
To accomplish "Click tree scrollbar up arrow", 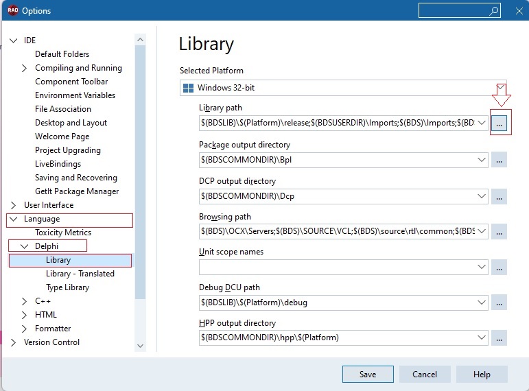I will point(141,40).
